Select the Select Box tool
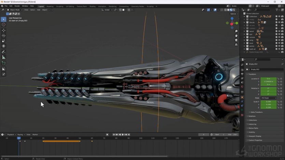 click(4, 19)
